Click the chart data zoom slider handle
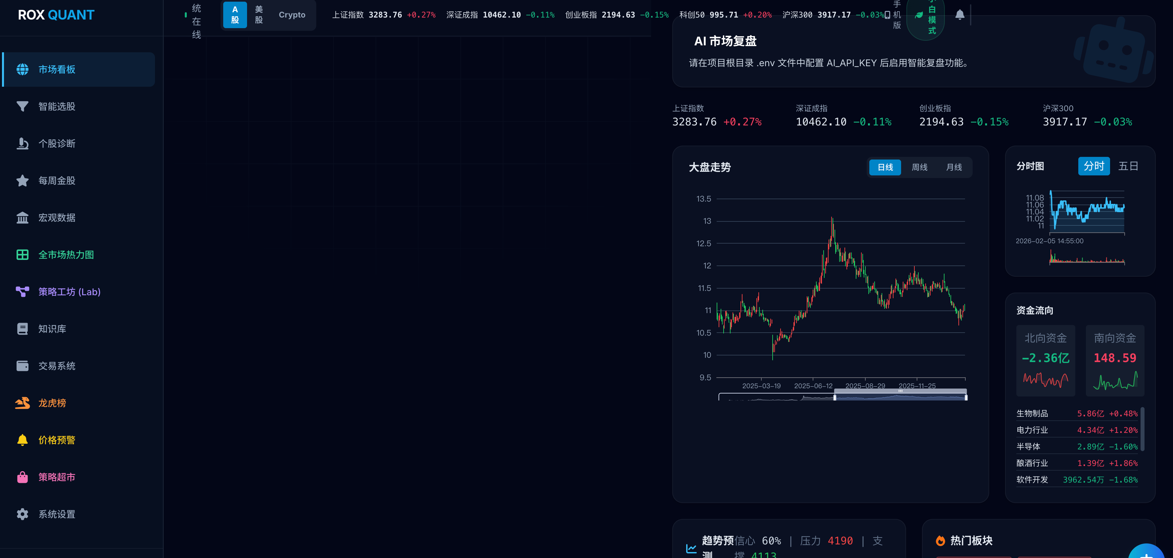1173x558 pixels. (x=835, y=397)
